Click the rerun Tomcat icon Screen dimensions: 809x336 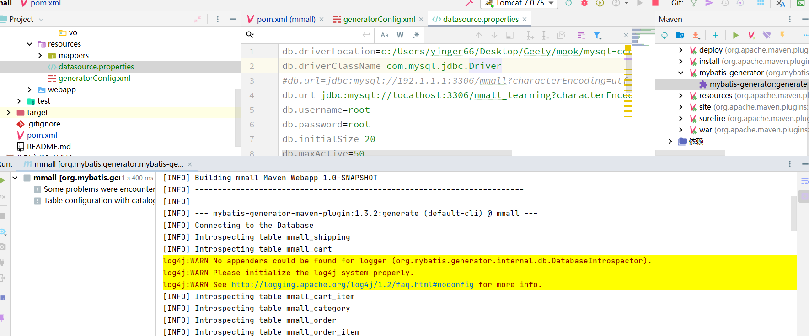click(568, 3)
